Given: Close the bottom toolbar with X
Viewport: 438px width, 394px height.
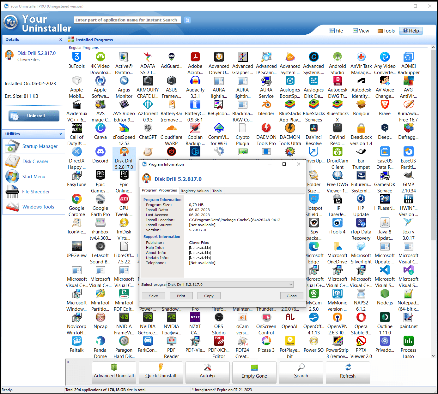Looking at the screenshot, I should (x=68, y=362).
